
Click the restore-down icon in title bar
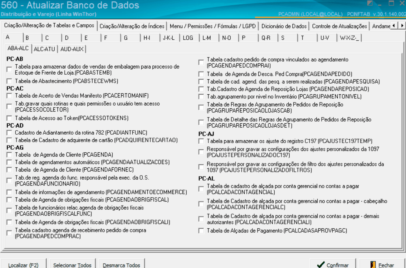[x=391, y=3]
